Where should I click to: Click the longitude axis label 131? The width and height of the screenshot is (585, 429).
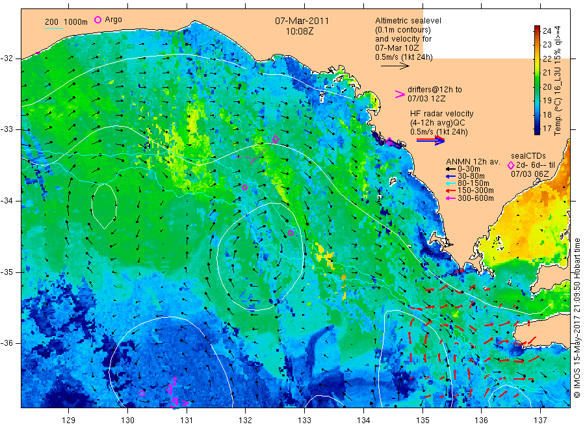click(x=187, y=421)
